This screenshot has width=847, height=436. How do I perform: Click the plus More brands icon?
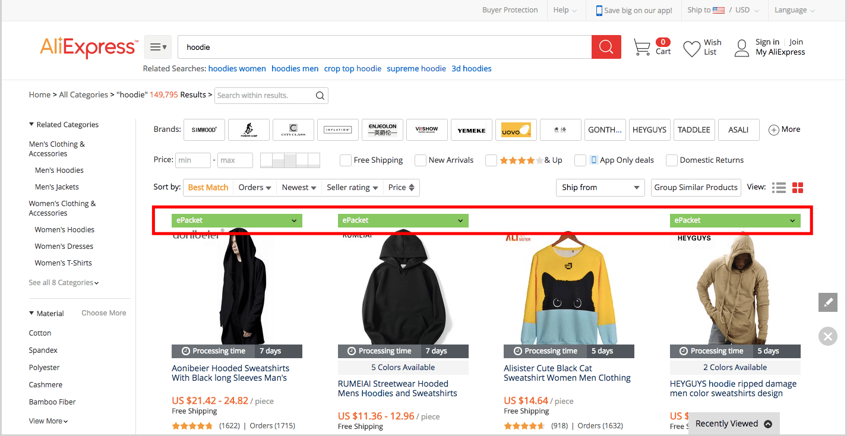click(x=774, y=130)
